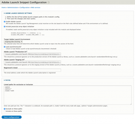Image resolution: width=135 pixels, height=124 pixels.
Task: Focus the Adobe Launch Production Url field
Action: (x=33, y=54)
